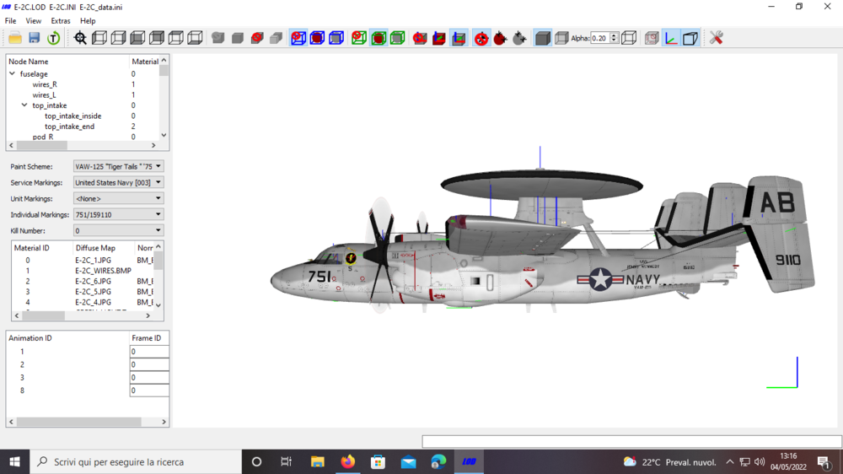
Task: Select the green wireframe cube with gray fill
Action: click(x=397, y=38)
